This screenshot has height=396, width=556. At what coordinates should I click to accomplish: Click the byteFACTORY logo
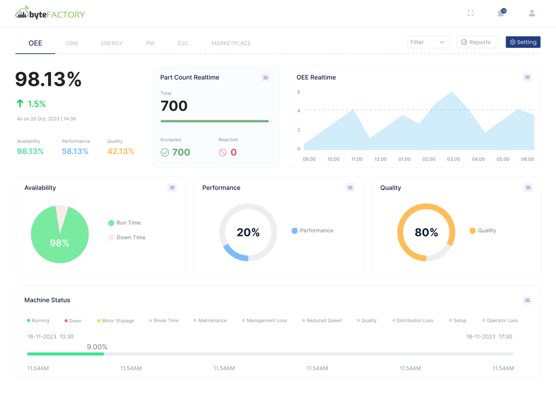pyautogui.click(x=50, y=14)
